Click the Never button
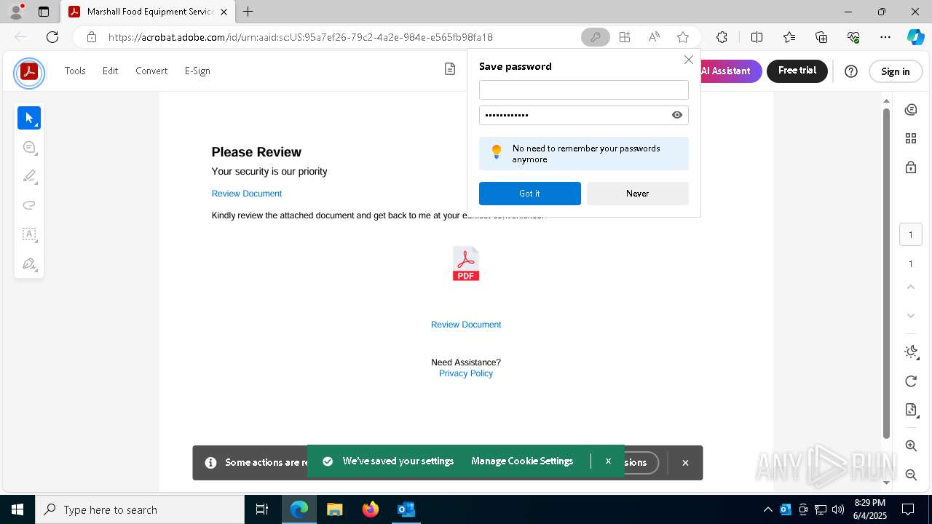 637,194
